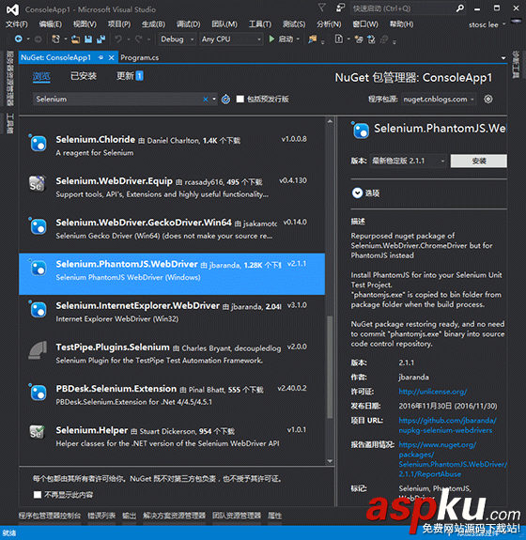The height and width of the screenshot is (540, 526).
Task: Open the 工具(T) menu
Action: (260, 24)
